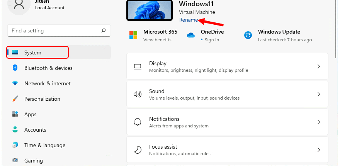This screenshot has height=166, width=340.
Task: Click the OneDrive cloud icon
Action: (191, 35)
